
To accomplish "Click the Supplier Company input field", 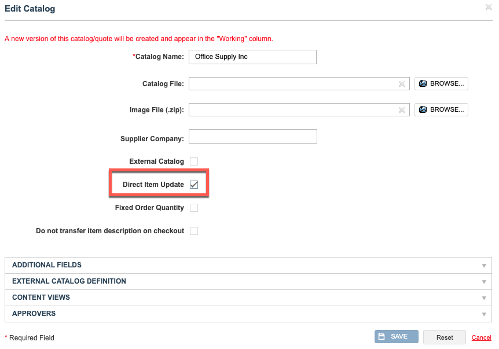I will (x=252, y=136).
